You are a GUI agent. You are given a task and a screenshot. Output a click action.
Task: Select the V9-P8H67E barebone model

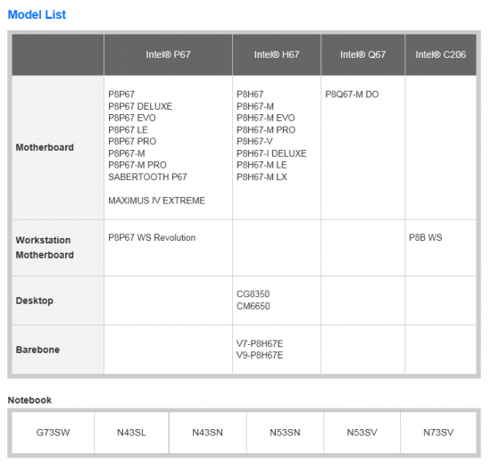tap(260, 356)
